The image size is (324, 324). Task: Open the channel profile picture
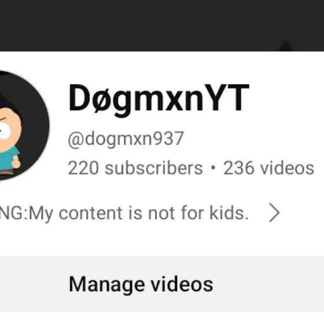click(x=24, y=126)
